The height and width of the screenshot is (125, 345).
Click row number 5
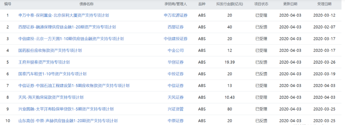click(8, 62)
